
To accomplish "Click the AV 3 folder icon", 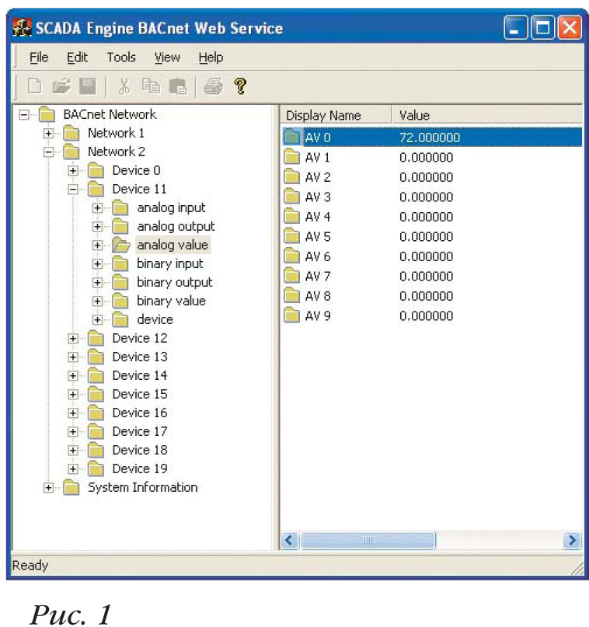I will coord(291,197).
